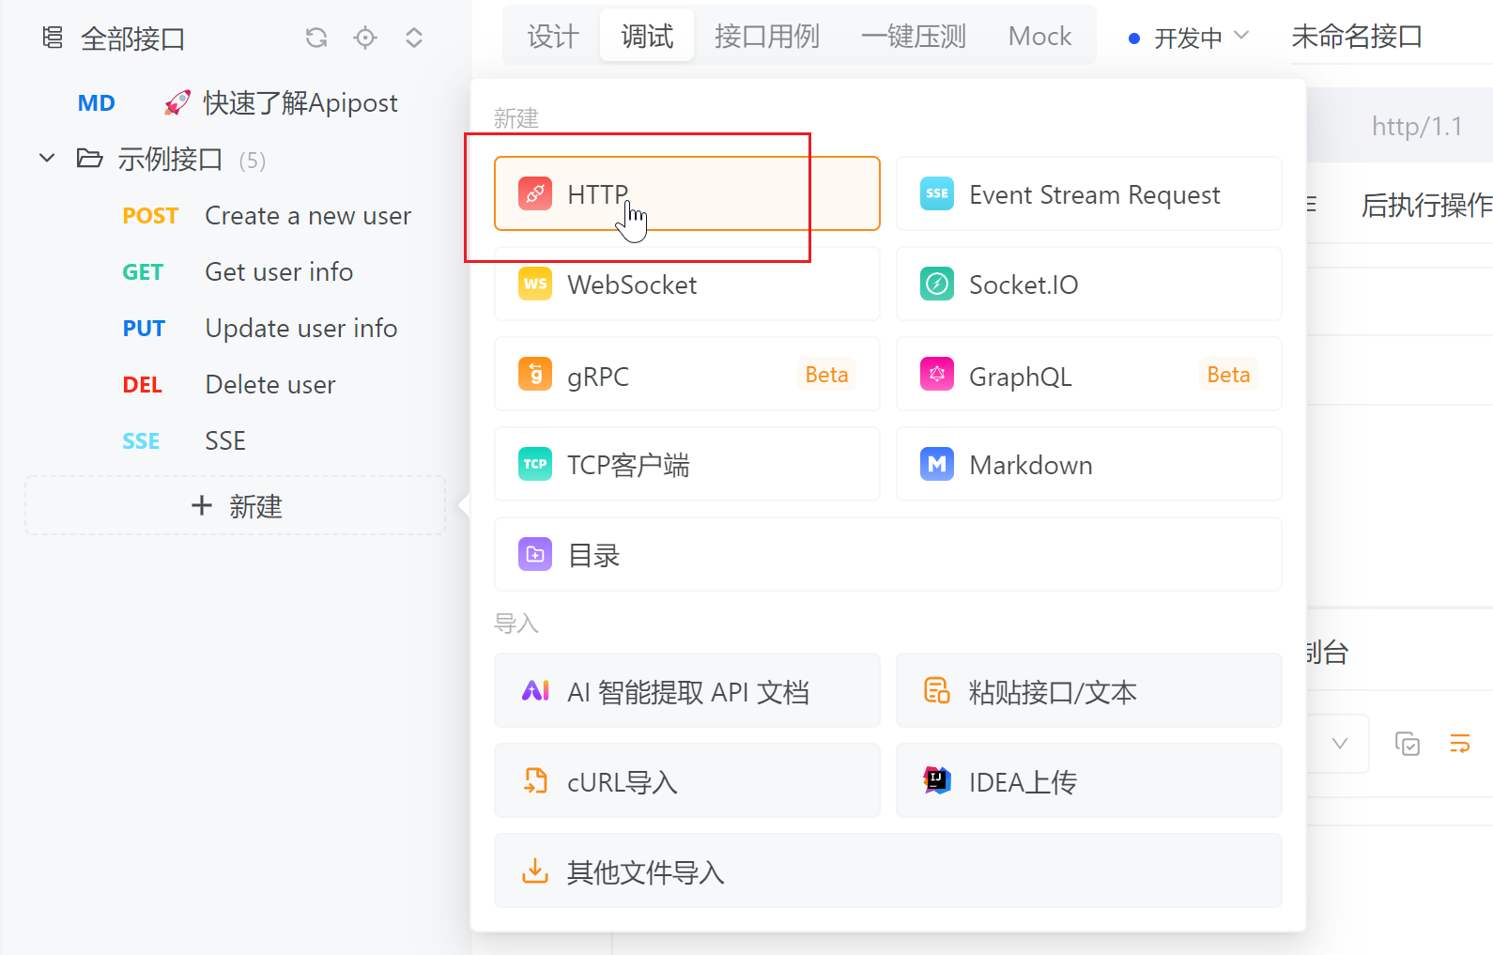Open the 接口用例 tab
The image size is (1493, 955).
pos(767,36)
